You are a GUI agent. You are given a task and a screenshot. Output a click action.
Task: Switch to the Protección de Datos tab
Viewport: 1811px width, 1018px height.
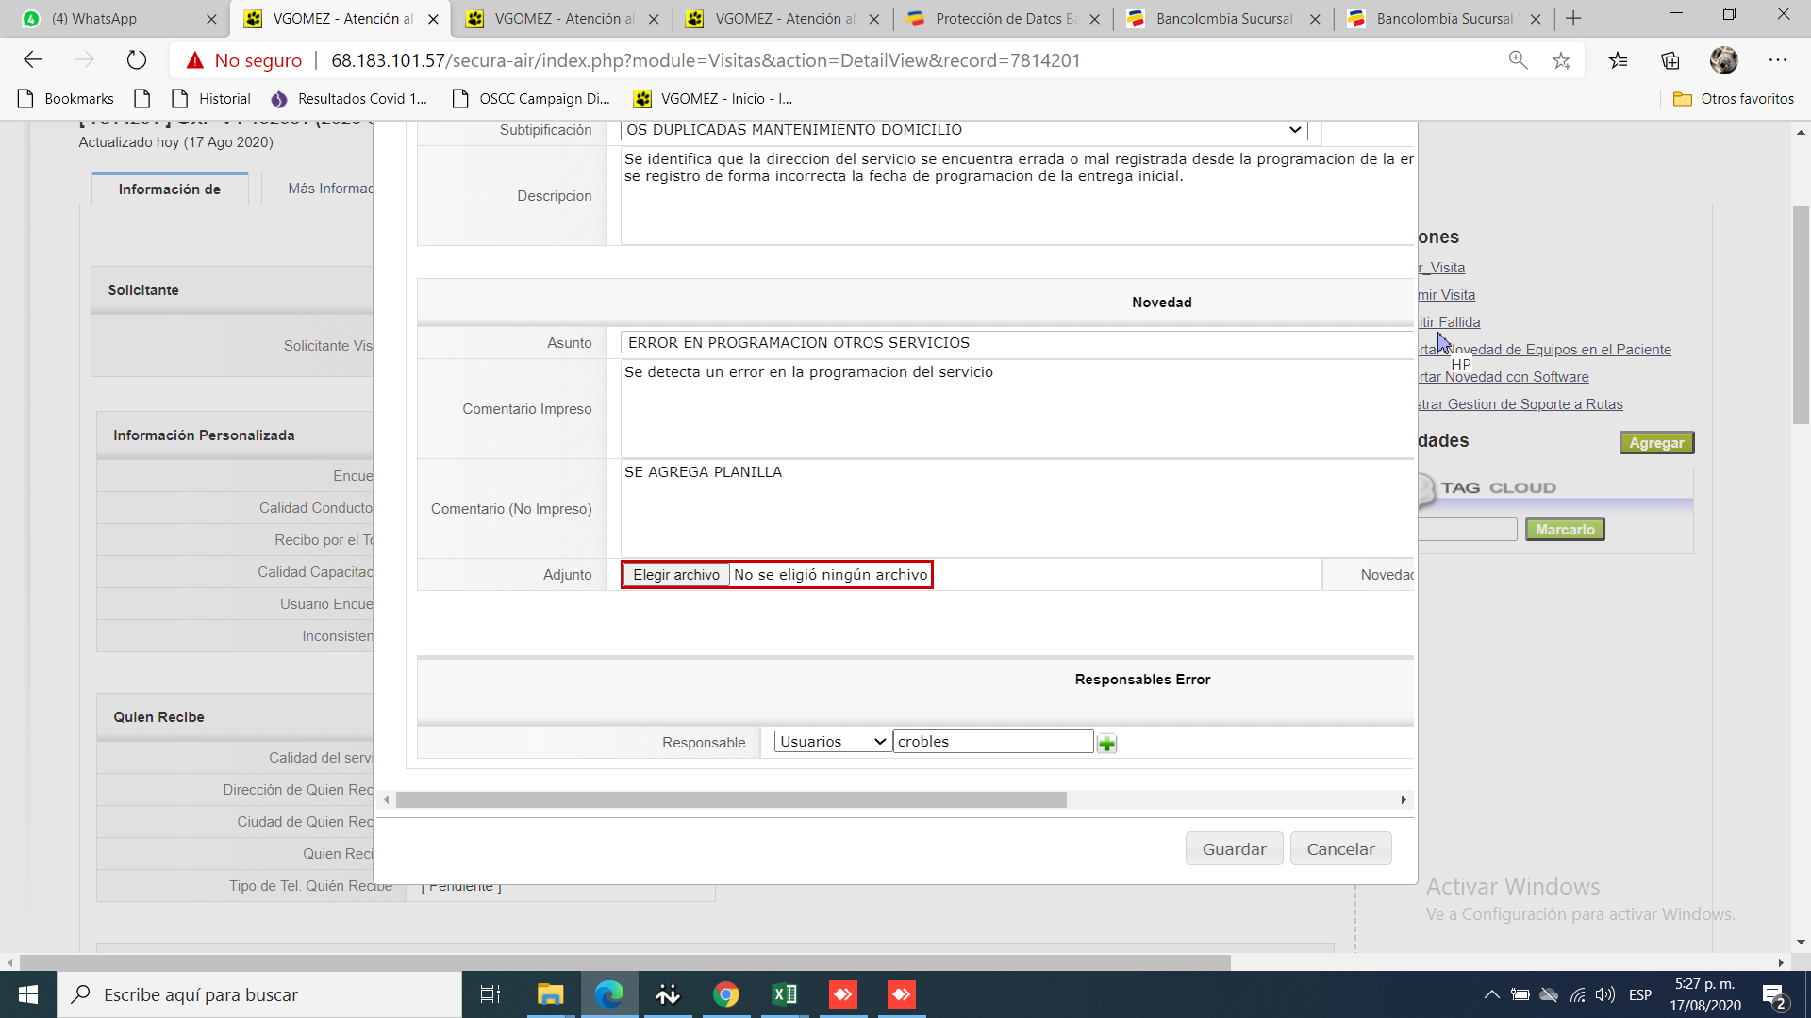[x=1004, y=19]
